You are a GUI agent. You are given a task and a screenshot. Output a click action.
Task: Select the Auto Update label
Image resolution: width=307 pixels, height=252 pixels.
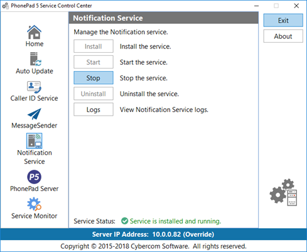pyautogui.click(x=35, y=71)
